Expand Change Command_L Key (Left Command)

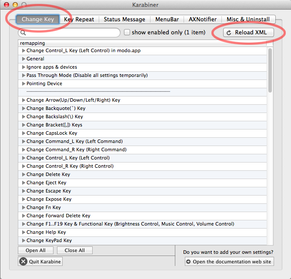click(x=23, y=141)
